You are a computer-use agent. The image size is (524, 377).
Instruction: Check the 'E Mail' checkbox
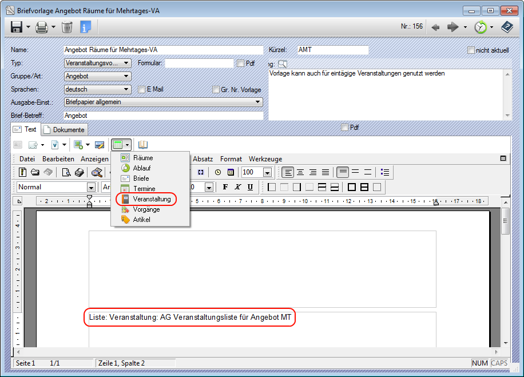[x=142, y=89]
